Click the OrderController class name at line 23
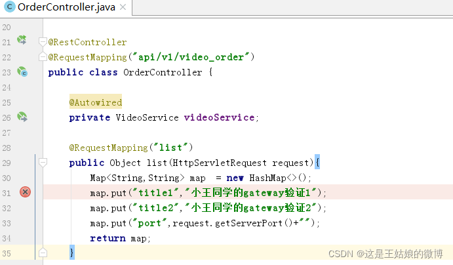Image resolution: width=453 pixels, height=265 pixels. (163, 72)
